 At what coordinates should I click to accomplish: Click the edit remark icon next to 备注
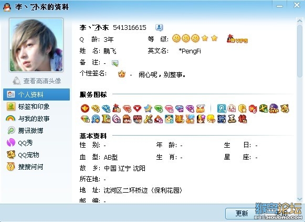pyautogui.click(x=115, y=63)
